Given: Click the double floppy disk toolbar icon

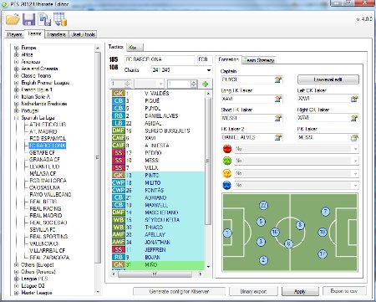Looking at the screenshot, I should (x=44, y=20).
